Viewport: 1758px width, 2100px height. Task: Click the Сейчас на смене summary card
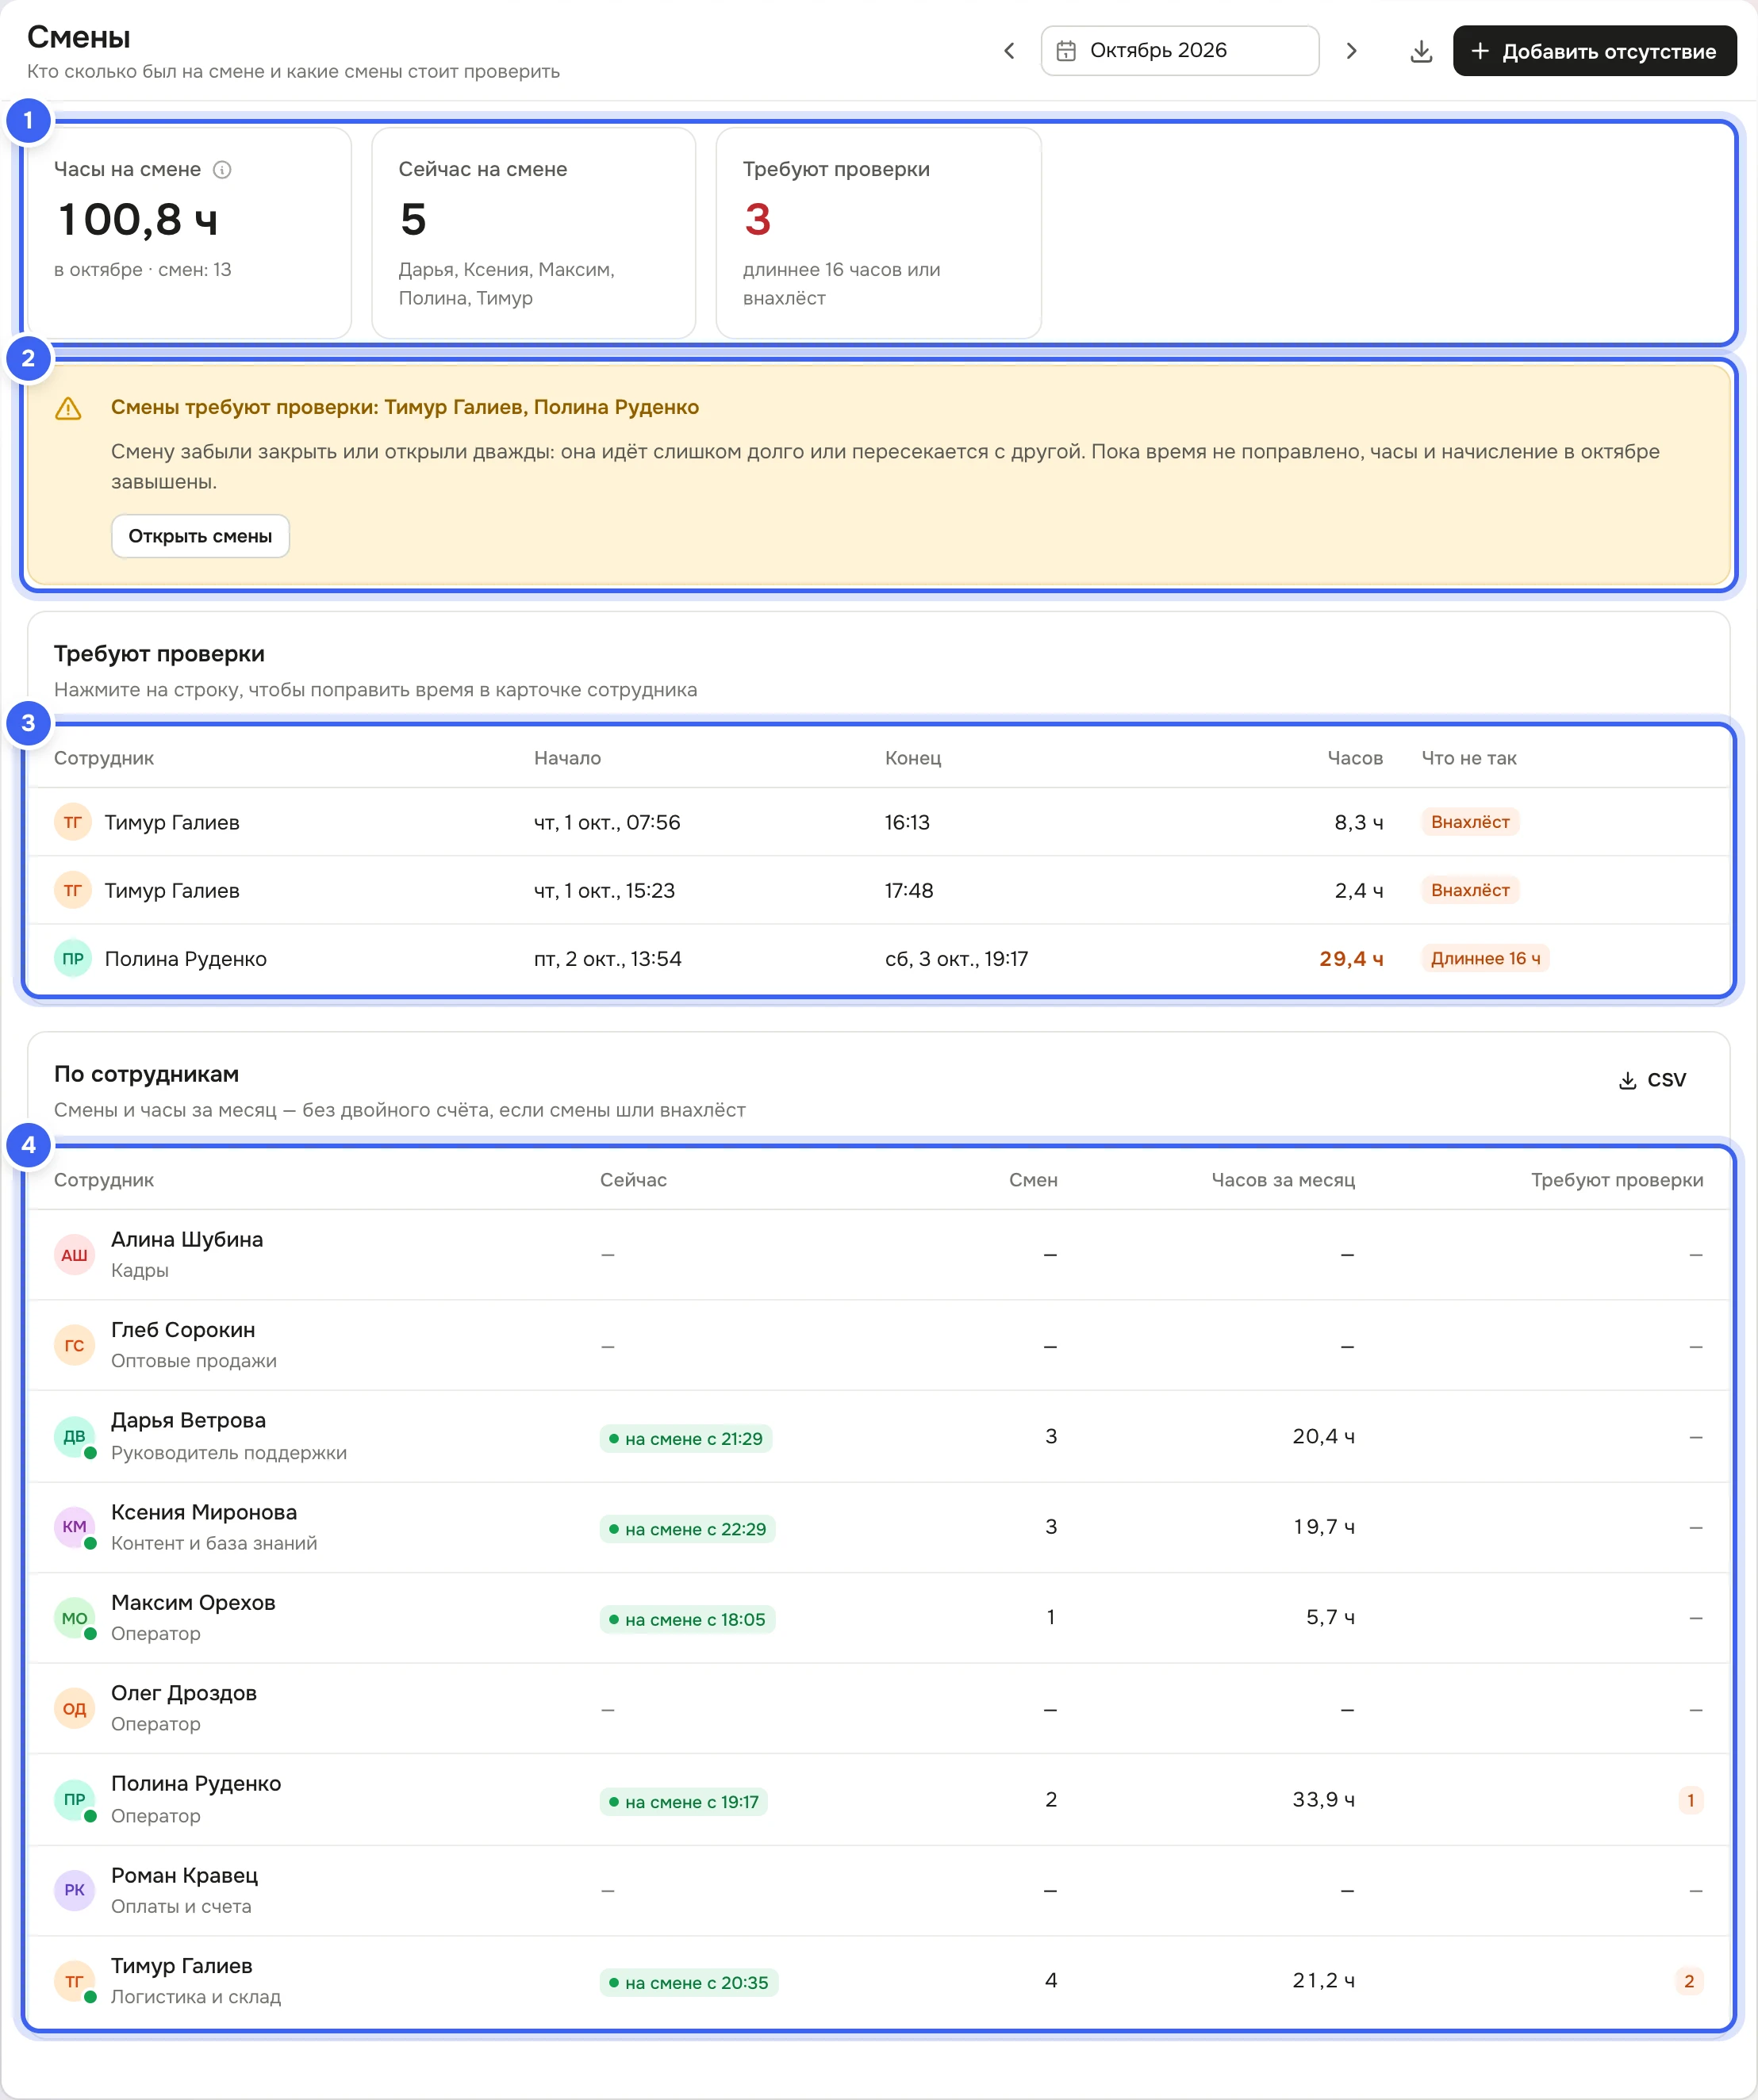click(533, 233)
